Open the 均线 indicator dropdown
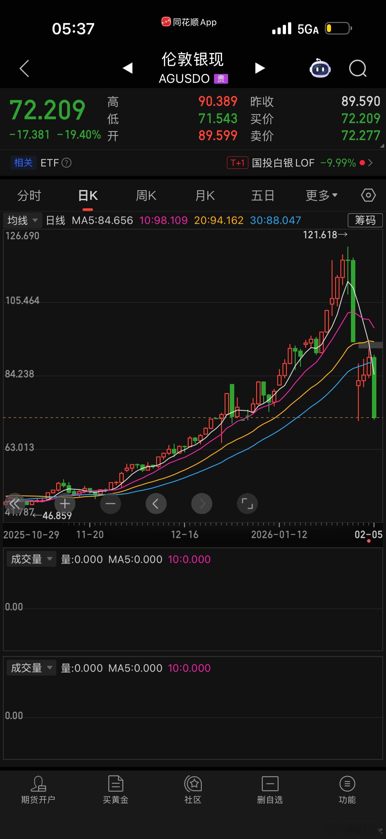Viewport: 386px width, 839px height. coord(23,220)
